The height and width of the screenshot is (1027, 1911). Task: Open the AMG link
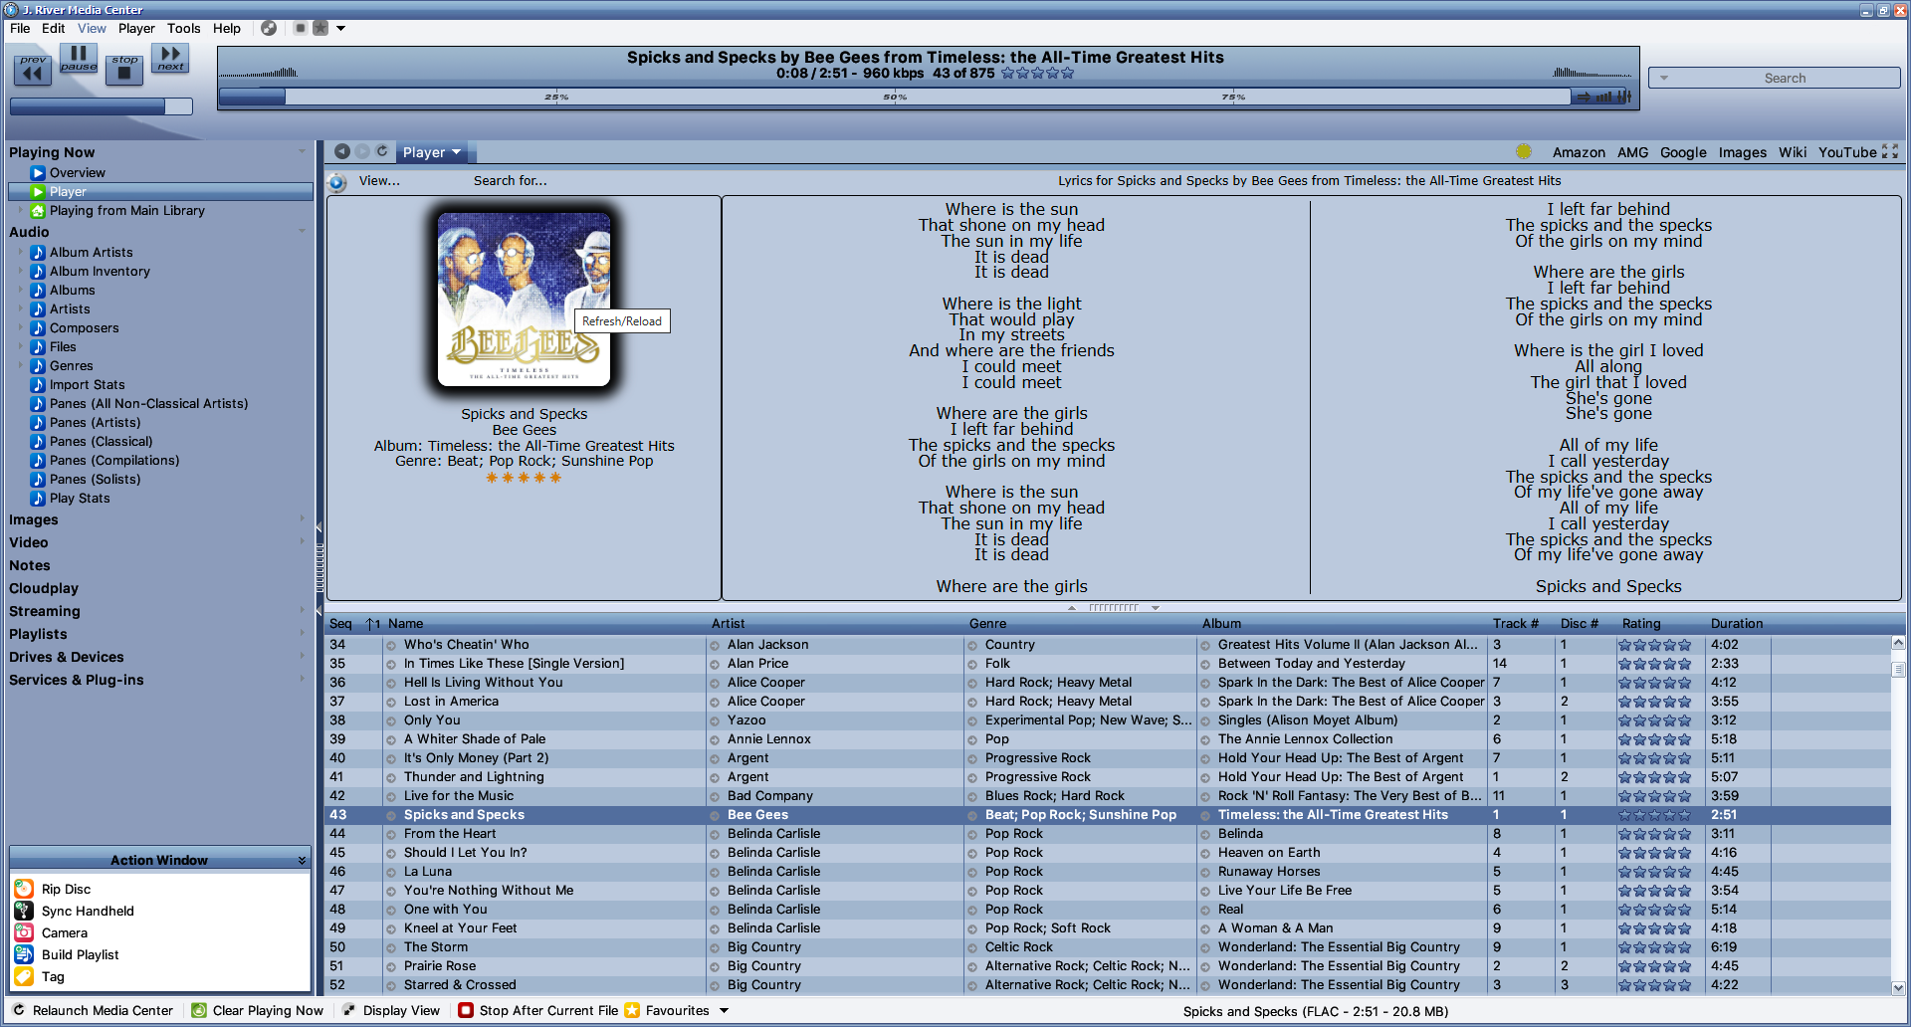click(x=1632, y=152)
